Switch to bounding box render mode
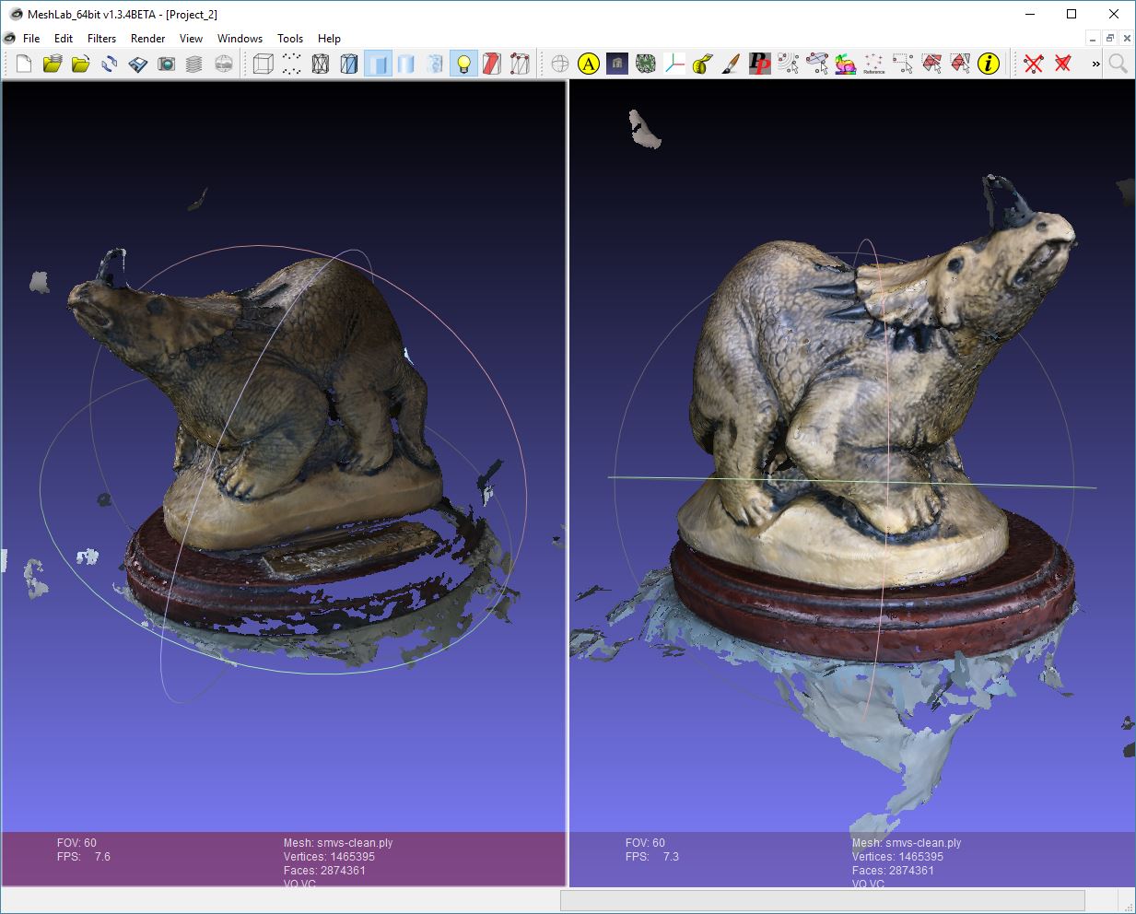The image size is (1136, 914). (261, 64)
